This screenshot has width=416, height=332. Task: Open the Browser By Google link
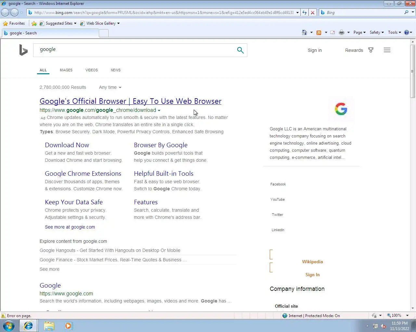coord(161,145)
